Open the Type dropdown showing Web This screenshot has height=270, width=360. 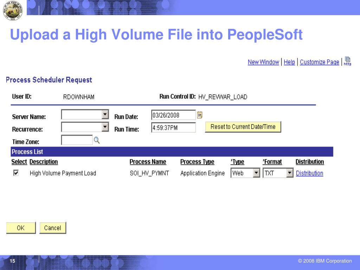245,173
